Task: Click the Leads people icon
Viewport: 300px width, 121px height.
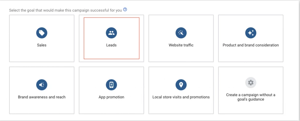Action: [x=111, y=33]
